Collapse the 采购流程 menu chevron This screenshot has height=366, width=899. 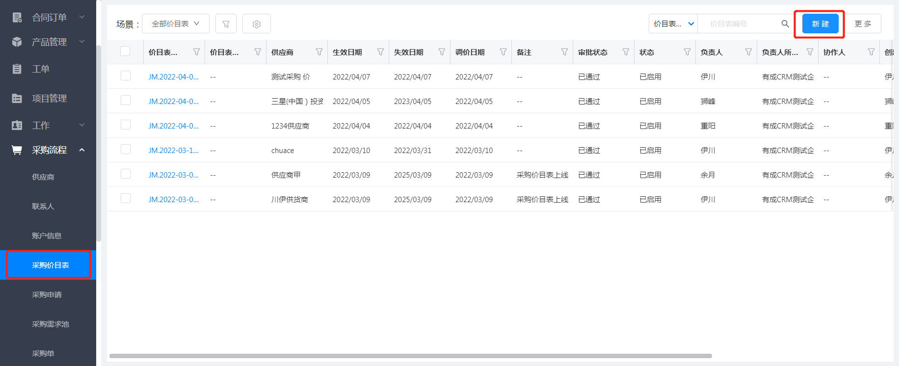[82, 150]
